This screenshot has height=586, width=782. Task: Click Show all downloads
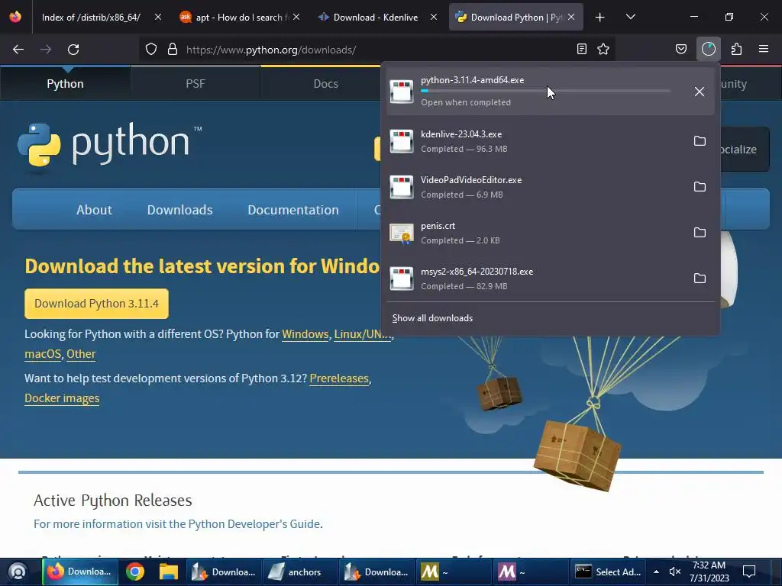(432, 318)
